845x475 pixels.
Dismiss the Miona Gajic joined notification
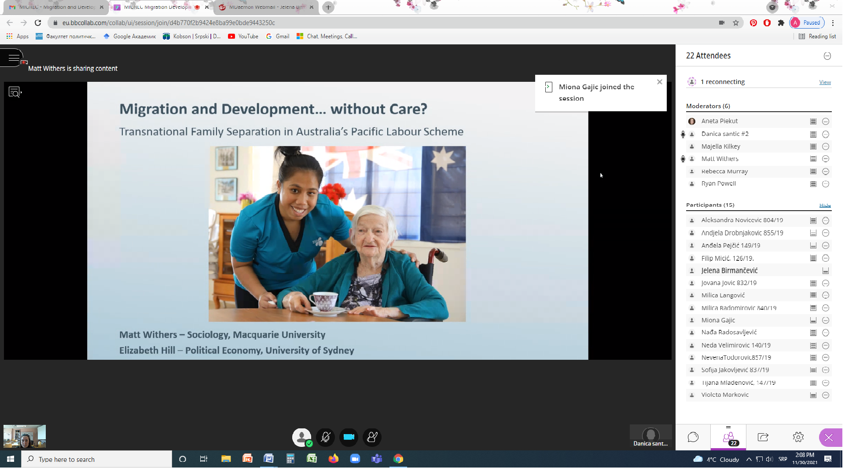click(659, 82)
